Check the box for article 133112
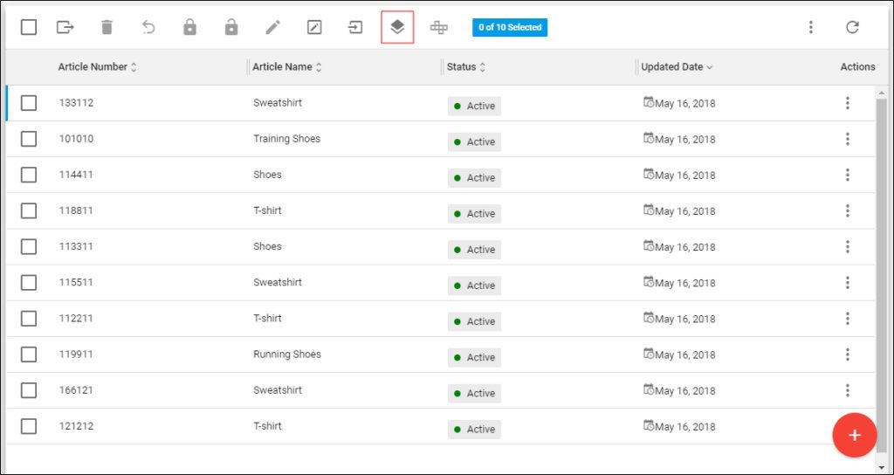Image resolution: width=894 pixels, height=475 pixels. coord(29,103)
